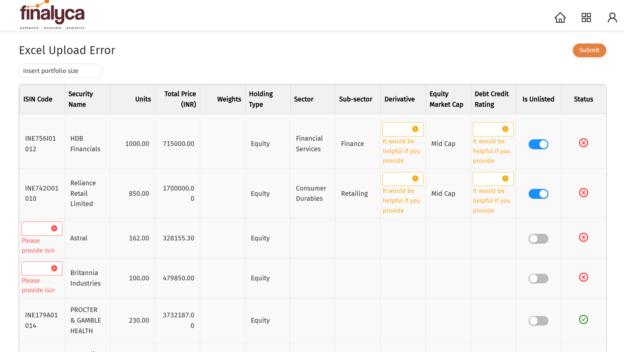Select the Astral security name
Viewport: 624px width, 352px height.
pos(79,238)
